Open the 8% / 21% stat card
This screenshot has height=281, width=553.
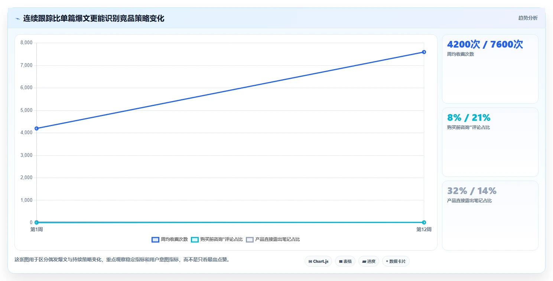click(490, 142)
